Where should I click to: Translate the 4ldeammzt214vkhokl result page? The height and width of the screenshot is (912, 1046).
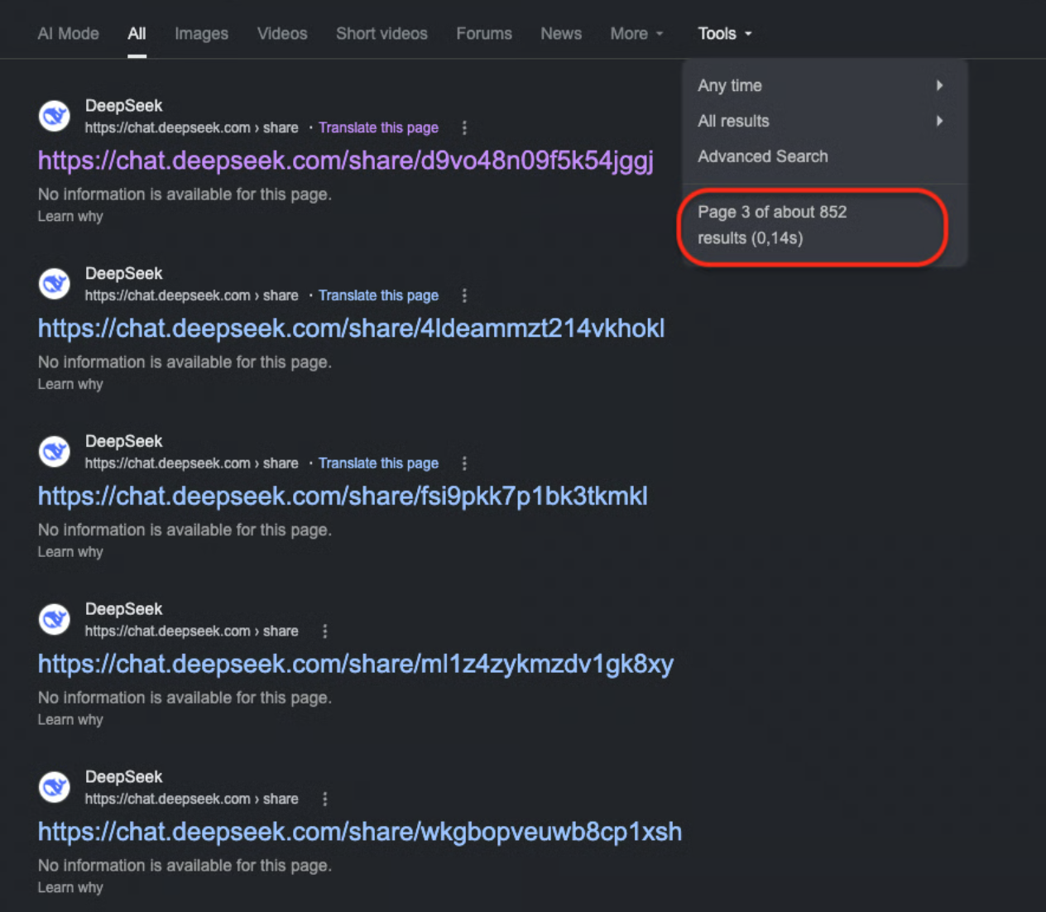pyautogui.click(x=378, y=295)
